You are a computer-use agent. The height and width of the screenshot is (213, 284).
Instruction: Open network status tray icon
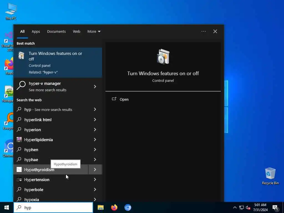tap(242, 207)
